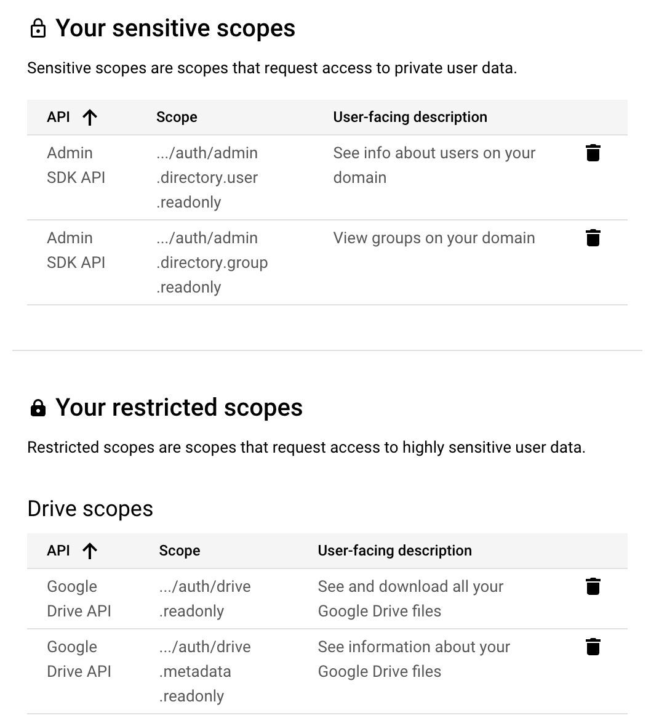Click the locked padlock beside Your restricted scopes

click(39, 407)
